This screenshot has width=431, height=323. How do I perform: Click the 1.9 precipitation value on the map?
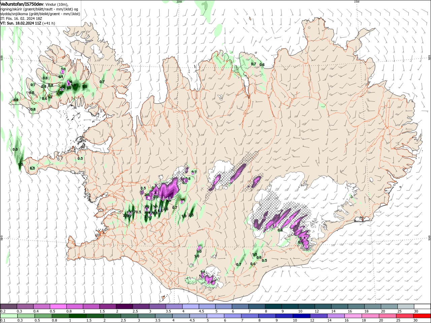[184, 216]
